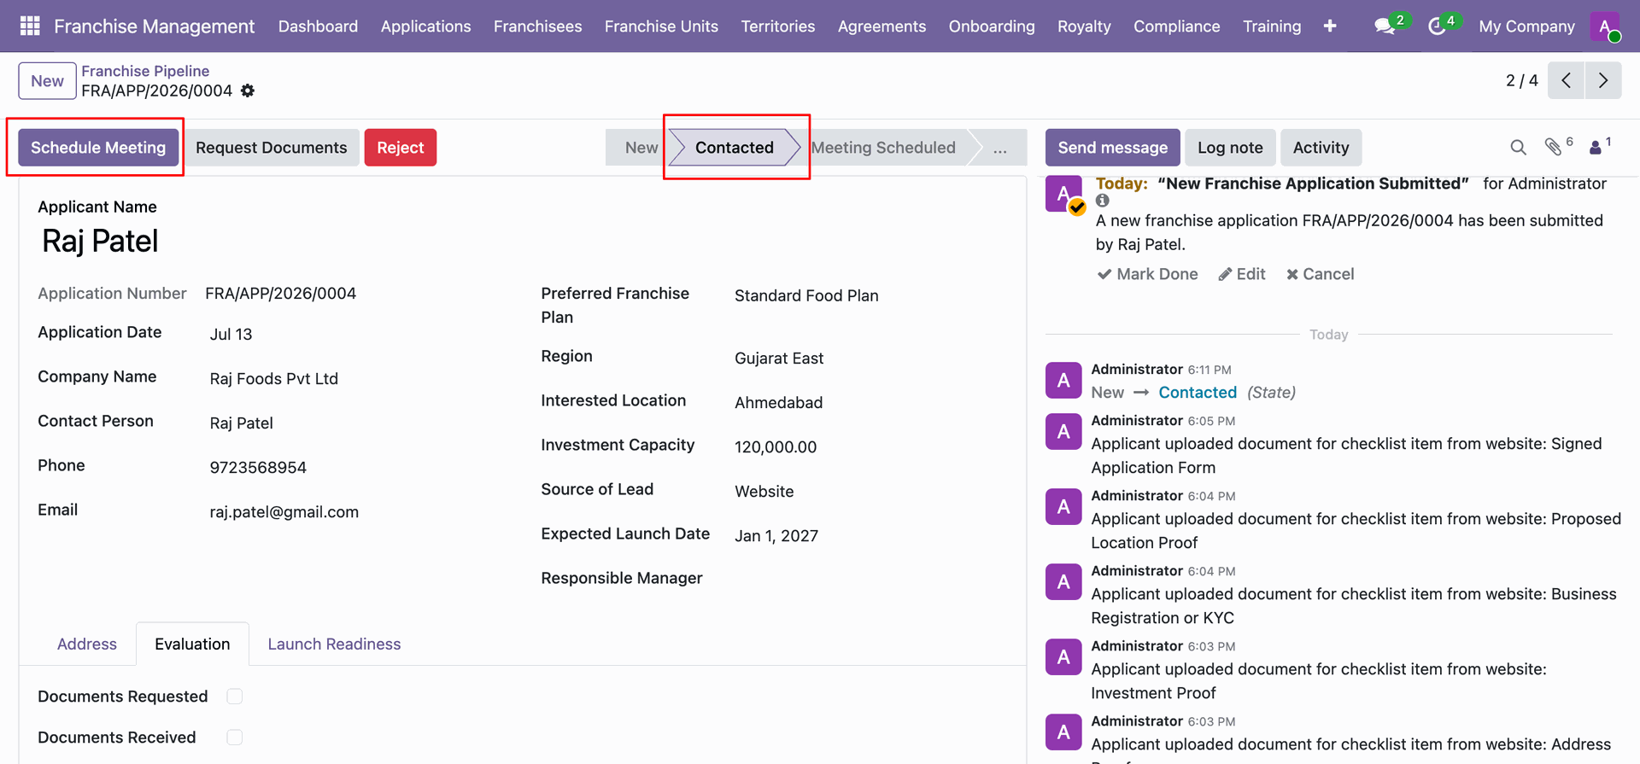The image size is (1640, 764).
Task: Open the Franchisees menu
Action: [x=537, y=26]
